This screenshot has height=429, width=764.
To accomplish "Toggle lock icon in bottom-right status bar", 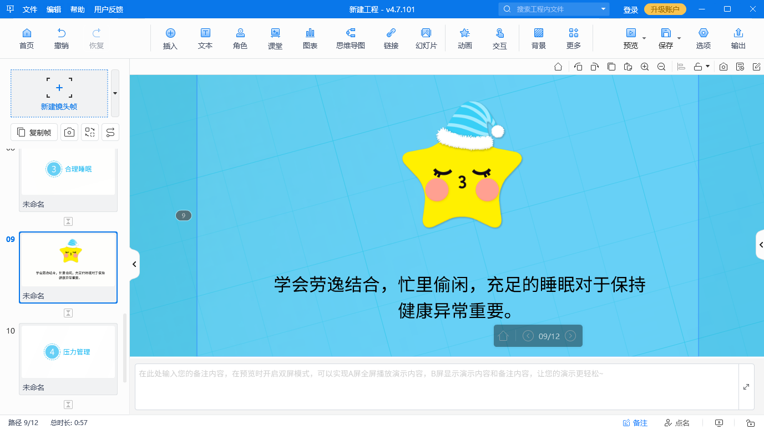I will click(750, 423).
